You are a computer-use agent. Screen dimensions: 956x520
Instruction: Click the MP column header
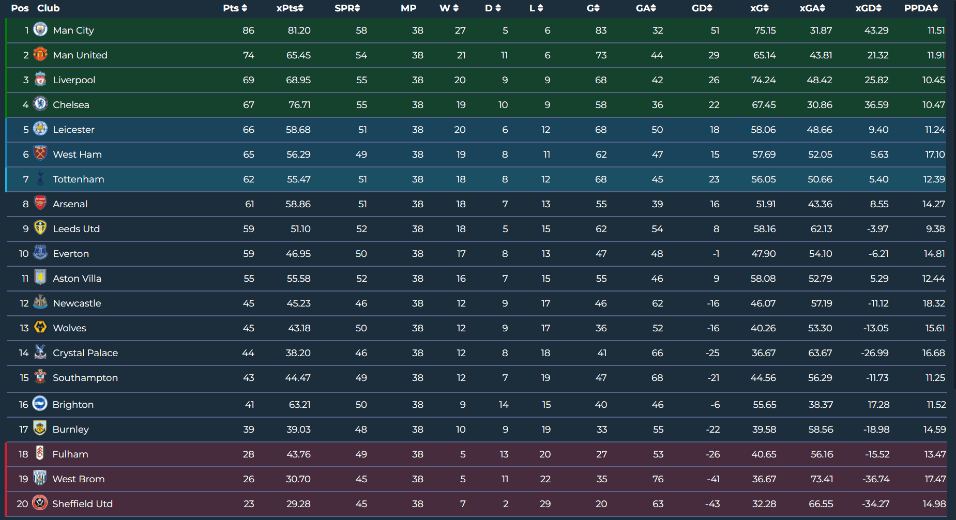tap(408, 8)
